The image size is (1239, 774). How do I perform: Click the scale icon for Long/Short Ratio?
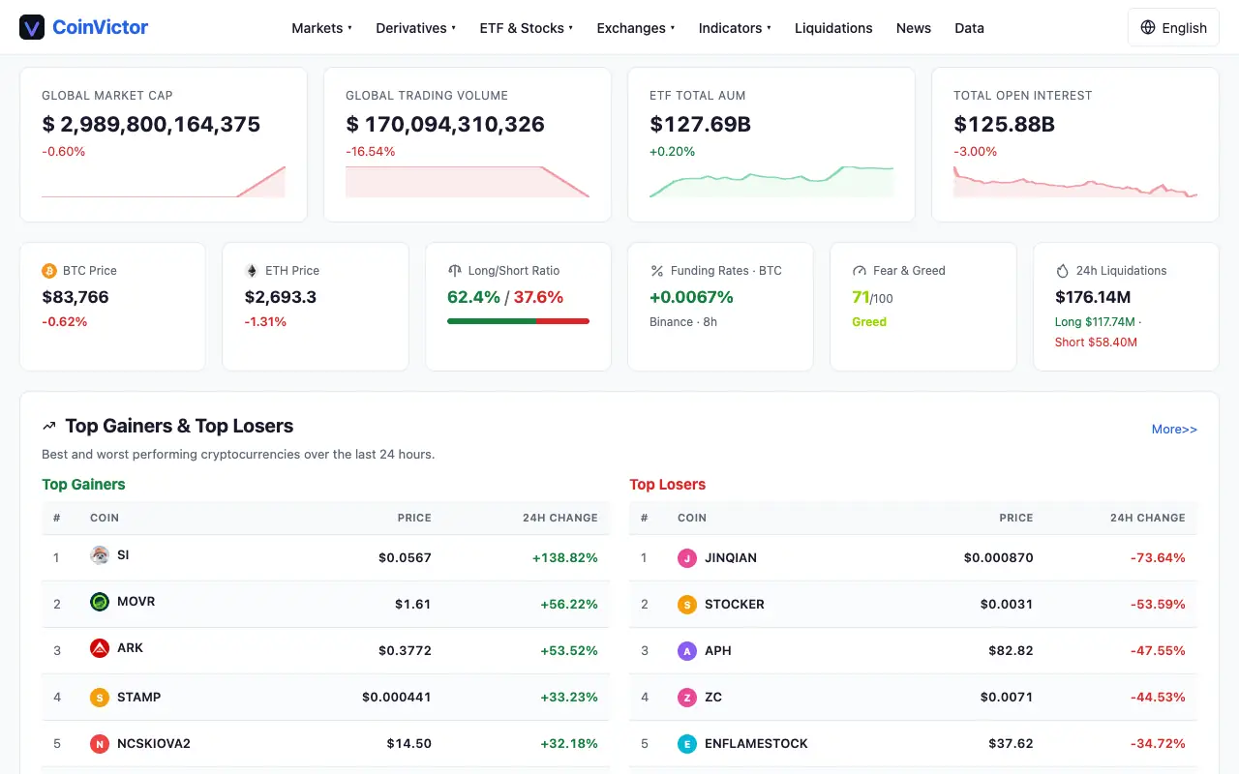tap(455, 271)
